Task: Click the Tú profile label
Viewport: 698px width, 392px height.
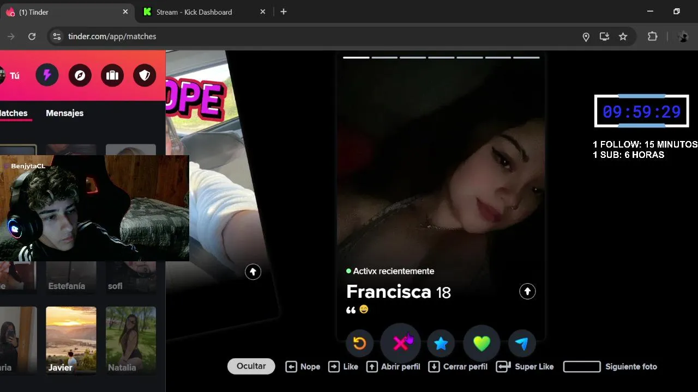Action: [15, 76]
